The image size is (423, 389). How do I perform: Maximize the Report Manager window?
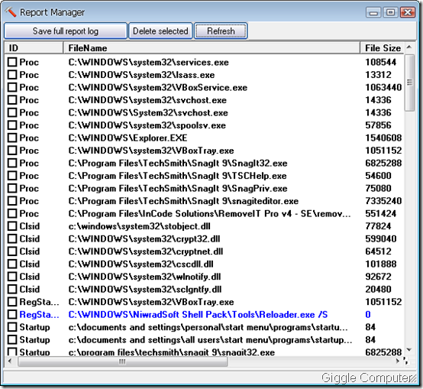click(390, 12)
